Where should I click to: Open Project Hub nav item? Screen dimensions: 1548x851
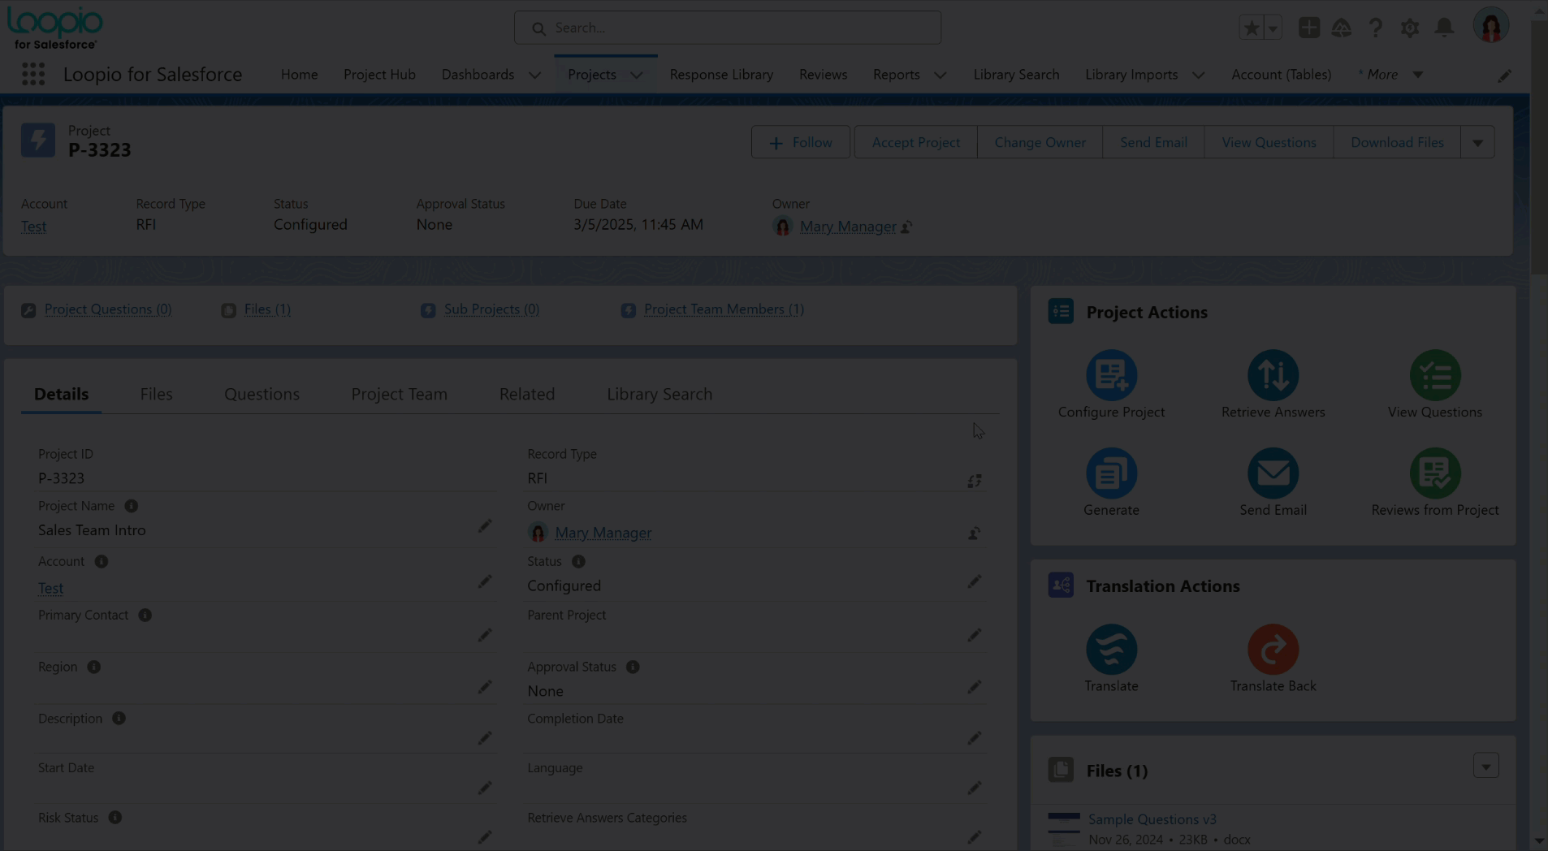tap(379, 75)
